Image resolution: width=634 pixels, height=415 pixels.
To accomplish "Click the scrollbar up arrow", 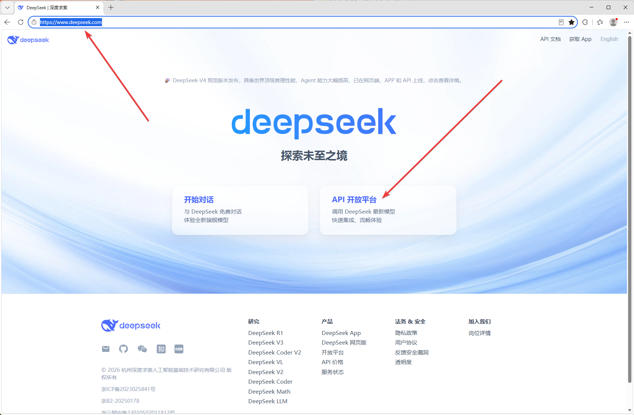I will [630, 33].
